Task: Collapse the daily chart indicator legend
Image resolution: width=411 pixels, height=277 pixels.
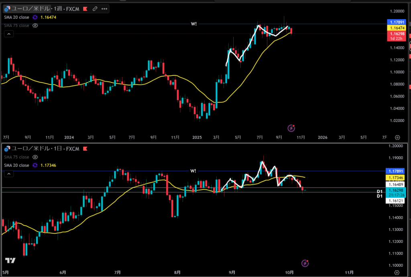Action: [x=8, y=174]
